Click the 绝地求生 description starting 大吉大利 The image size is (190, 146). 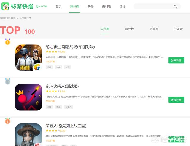pos(104,57)
